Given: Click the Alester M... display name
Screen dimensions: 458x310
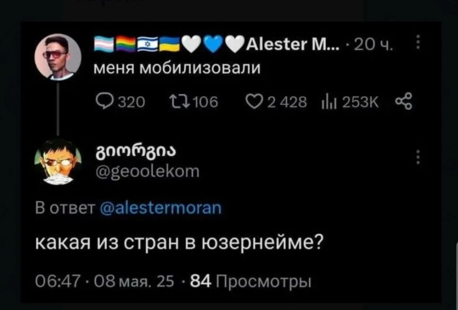Looking at the screenshot, I should pyautogui.click(x=293, y=45).
